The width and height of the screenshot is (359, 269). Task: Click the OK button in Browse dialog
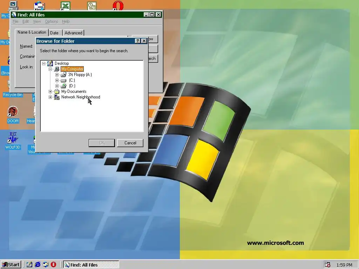click(x=102, y=143)
